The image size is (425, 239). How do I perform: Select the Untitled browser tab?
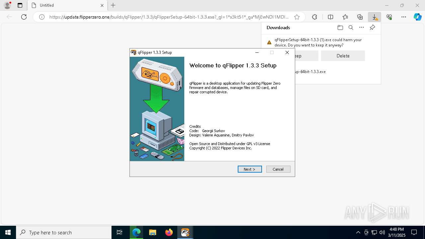pos(67,5)
